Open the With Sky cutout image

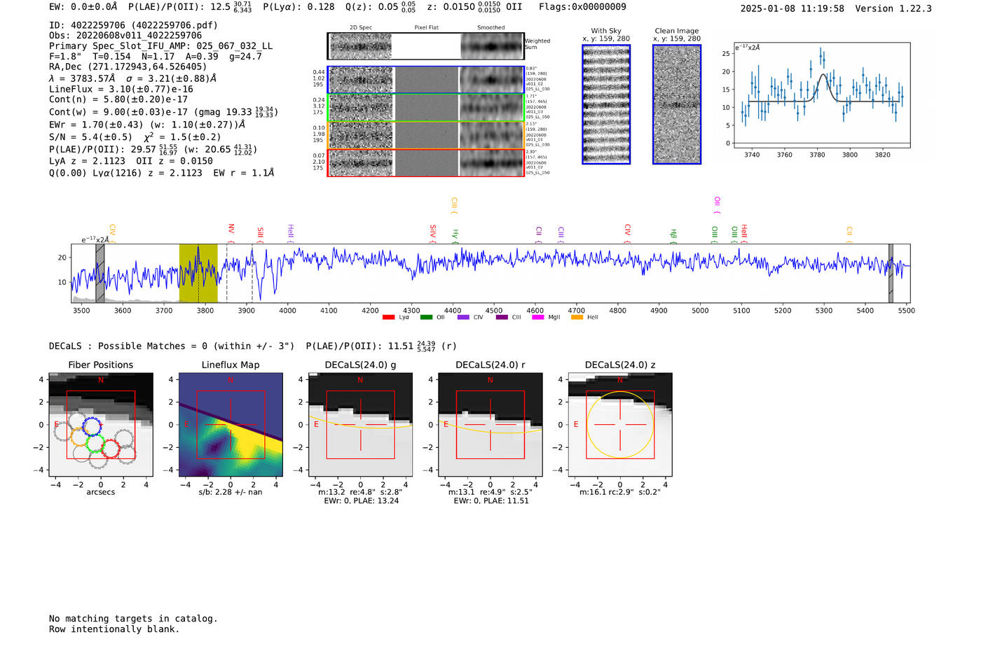pyautogui.click(x=606, y=104)
